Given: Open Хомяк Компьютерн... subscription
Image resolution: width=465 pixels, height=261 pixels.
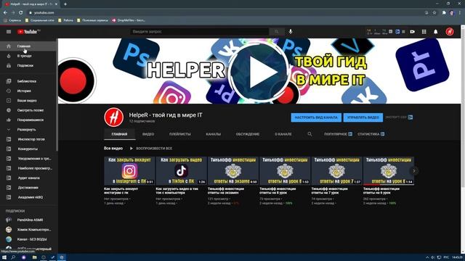Looking at the screenshot, I should (x=28, y=230).
